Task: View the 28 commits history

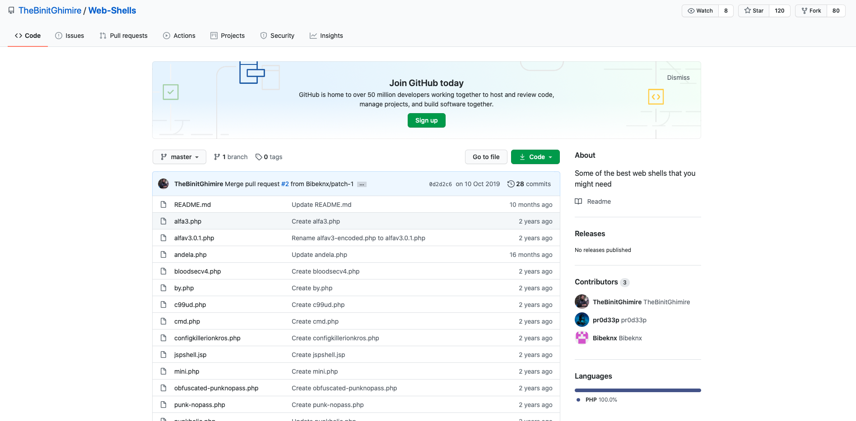Action: point(529,184)
